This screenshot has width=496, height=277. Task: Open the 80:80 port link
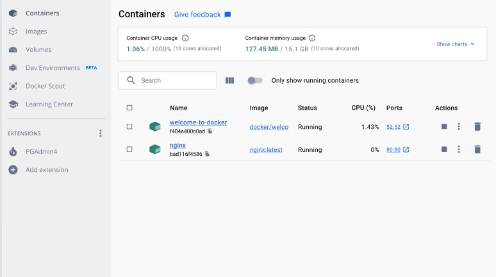coord(393,150)
